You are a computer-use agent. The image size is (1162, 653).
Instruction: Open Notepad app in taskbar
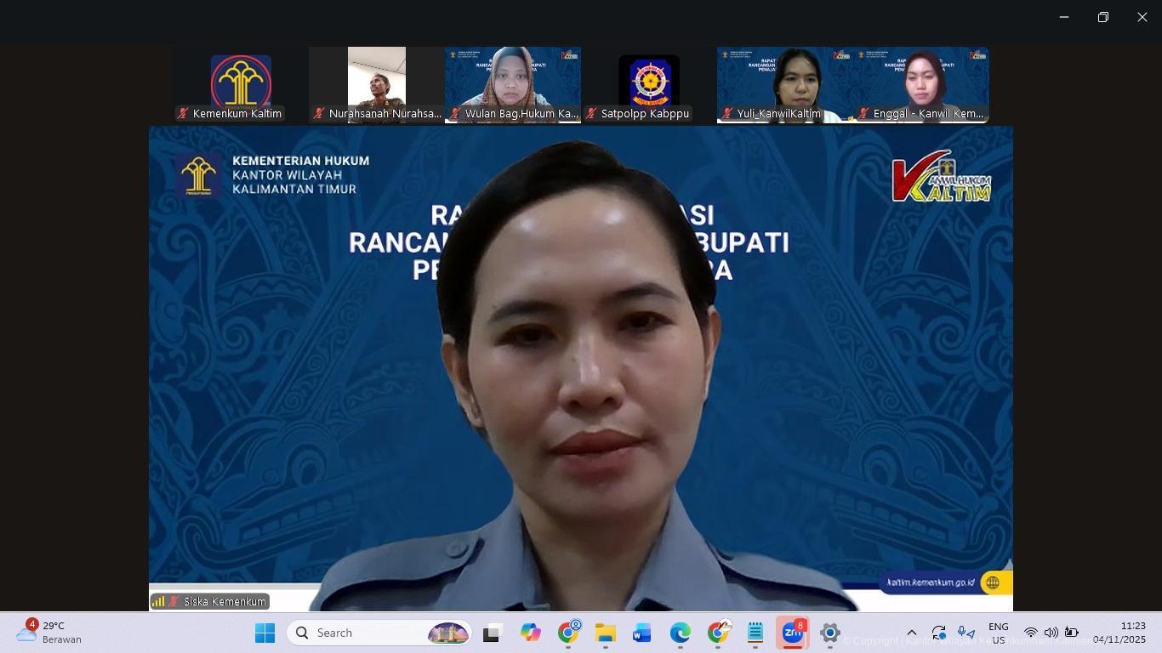click(755, 633)
